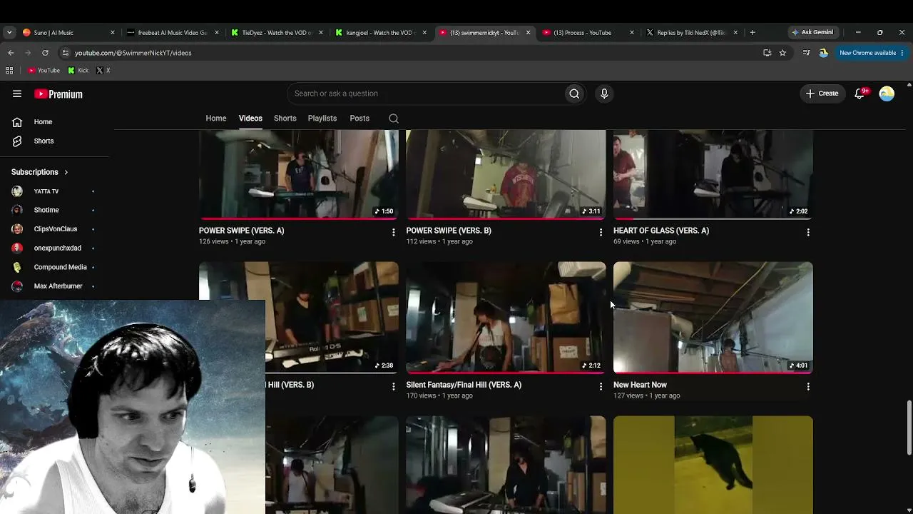Open options for POWER SWIPE (VERS. B)
Screen dimensions: 913x514
[x=601, y=232]
